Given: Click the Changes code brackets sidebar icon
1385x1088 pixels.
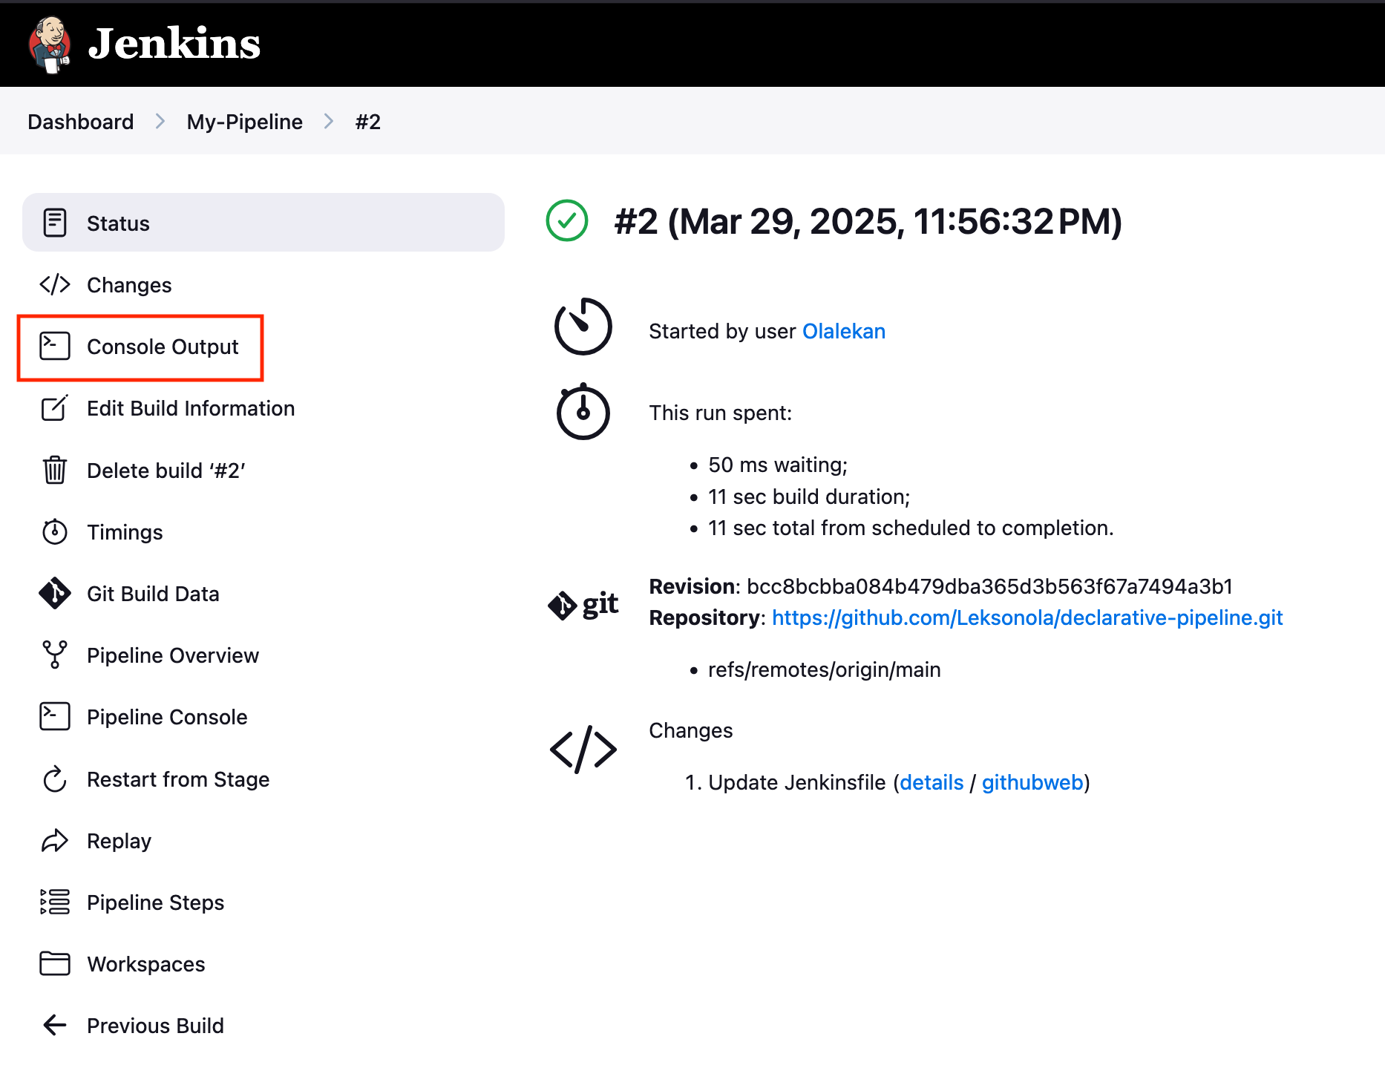Looking at the screenshot, I should (x=55, y=284).
